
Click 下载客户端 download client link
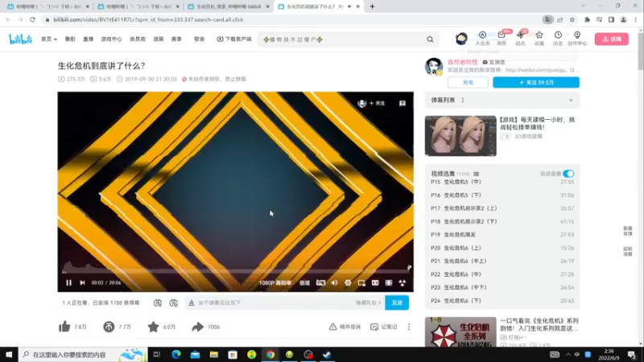(234, 39)
